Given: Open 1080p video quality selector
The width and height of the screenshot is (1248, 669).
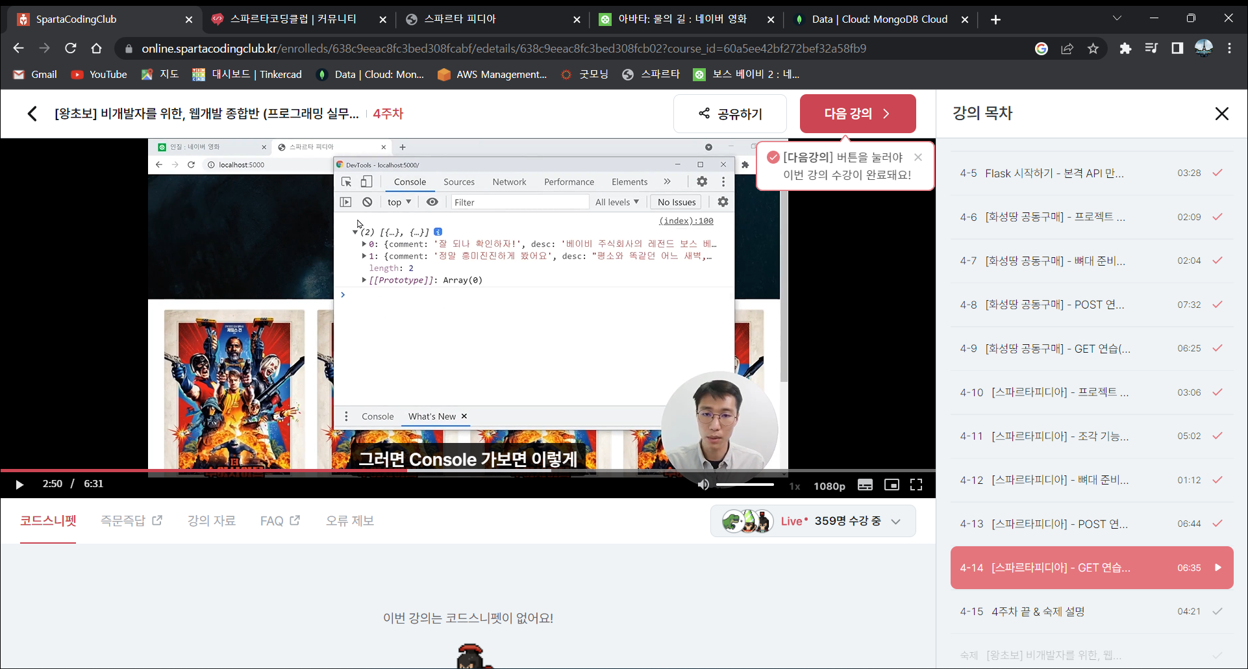Looking at the screenshot, I should point(829,486).
